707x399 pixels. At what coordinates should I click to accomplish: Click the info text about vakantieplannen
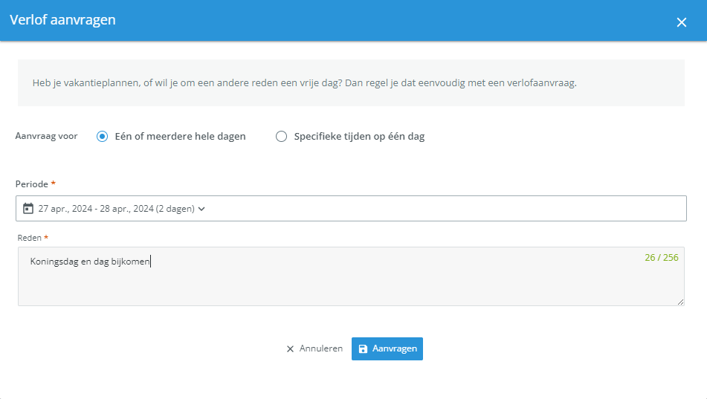point(304,83)
